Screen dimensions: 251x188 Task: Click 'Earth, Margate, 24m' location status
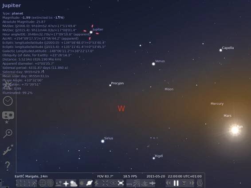click(31, 176)
